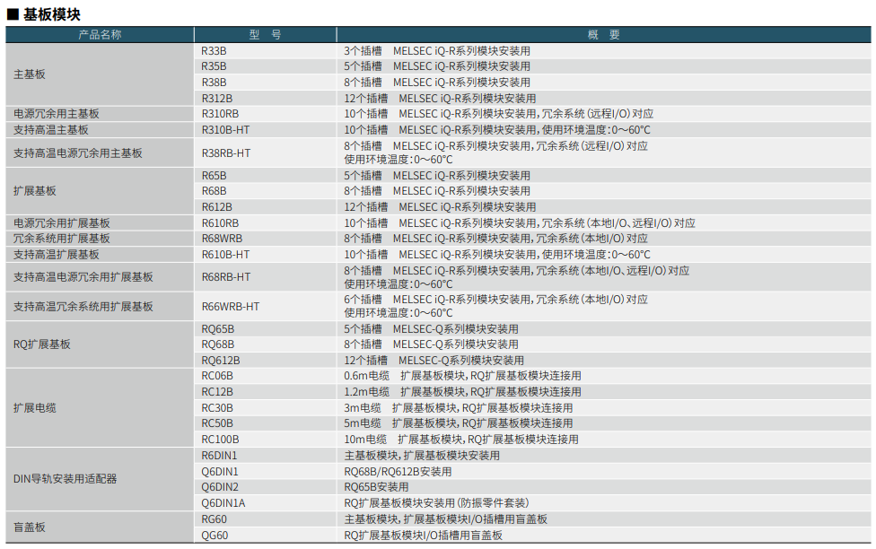Click model R35B

click(214, 65)
